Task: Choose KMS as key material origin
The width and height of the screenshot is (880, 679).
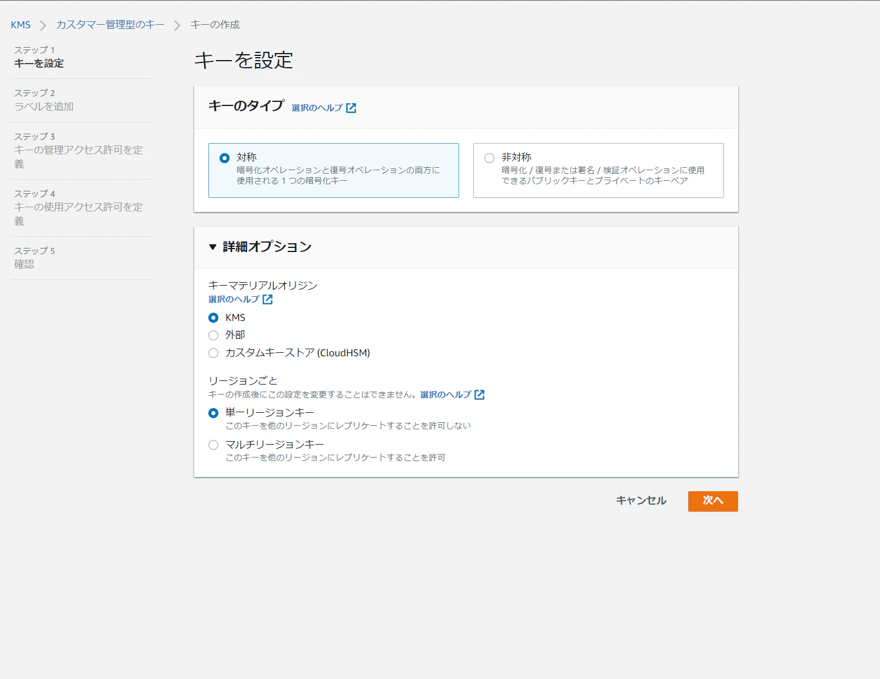Action: click(x=214, y=318)
